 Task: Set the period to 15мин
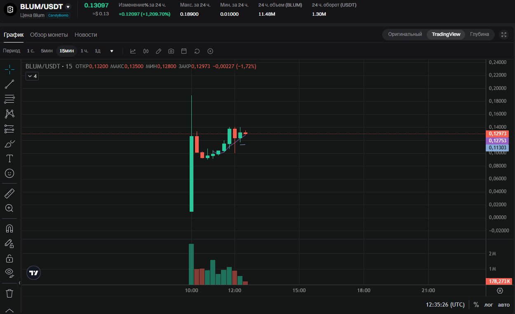tap(67, 51)
